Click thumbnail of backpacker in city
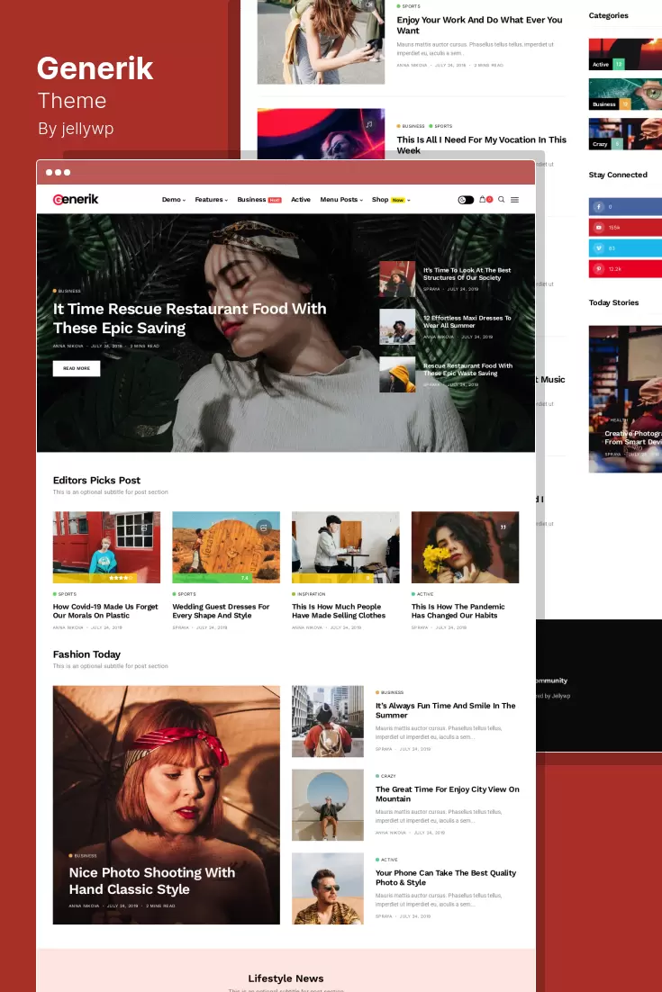This screenshot has height=992, width=662. coord(328,721)
